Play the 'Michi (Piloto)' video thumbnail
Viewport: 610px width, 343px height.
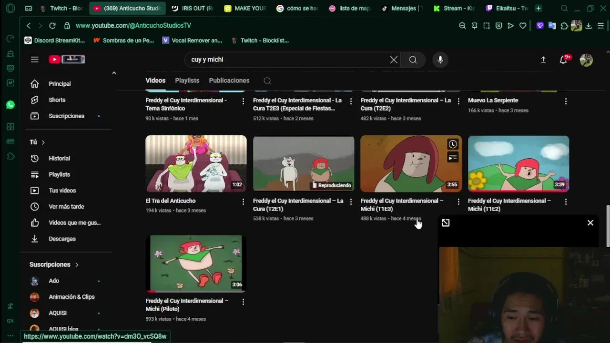click(196, 263)
